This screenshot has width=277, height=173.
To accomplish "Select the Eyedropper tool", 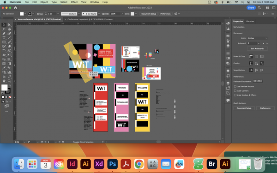I will click(4, 68).
